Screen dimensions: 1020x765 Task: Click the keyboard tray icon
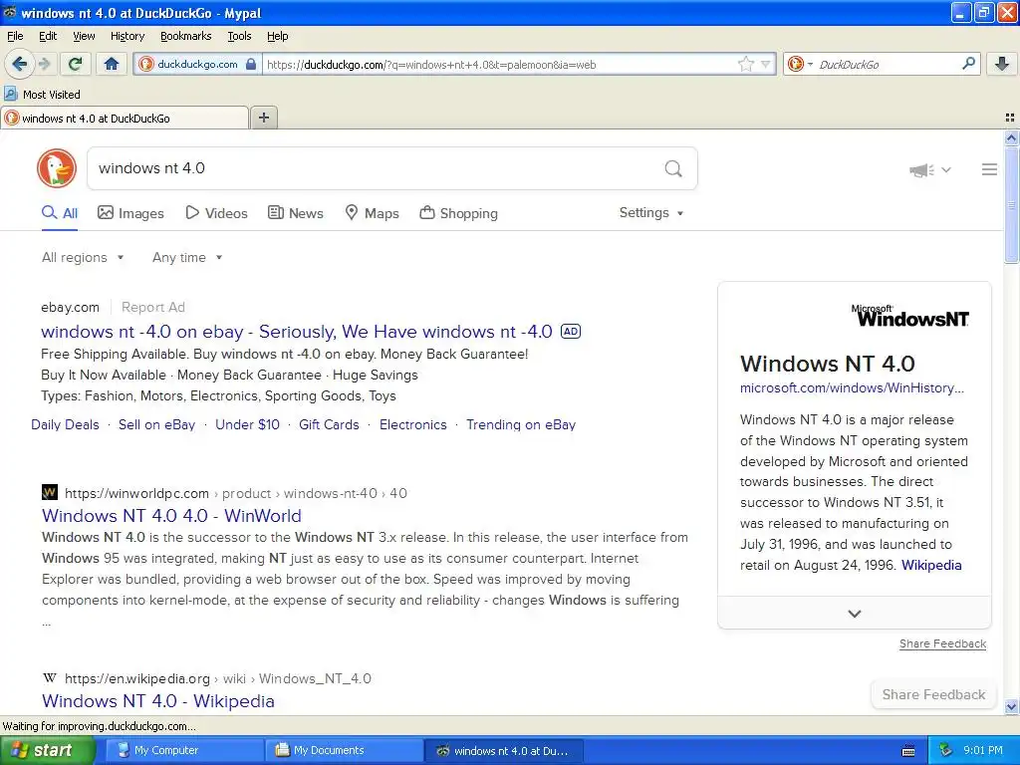pyautogui.click(x=908, y=751)
